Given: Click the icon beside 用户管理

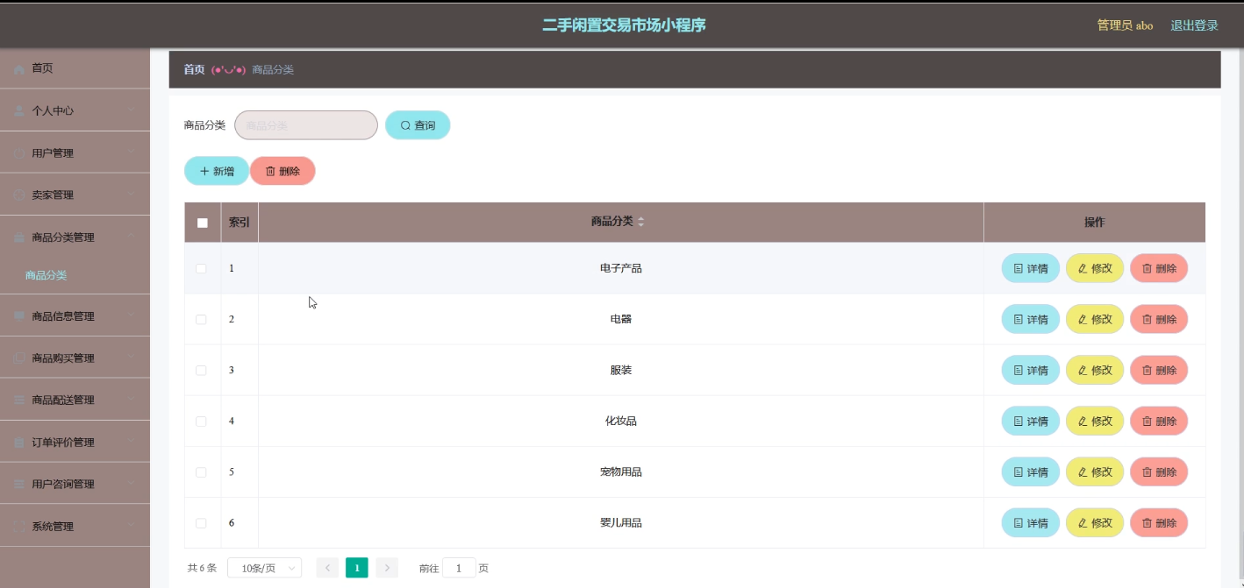Looking at the screenshot, I should click(x=19, y=152).
